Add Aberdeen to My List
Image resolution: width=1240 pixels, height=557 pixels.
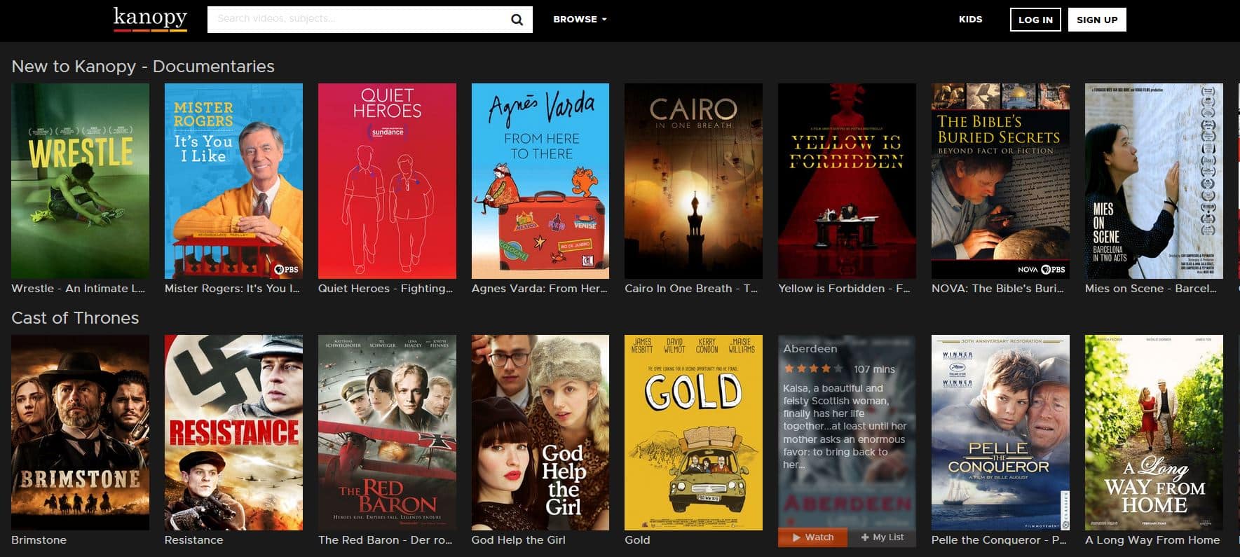point(882,537)
